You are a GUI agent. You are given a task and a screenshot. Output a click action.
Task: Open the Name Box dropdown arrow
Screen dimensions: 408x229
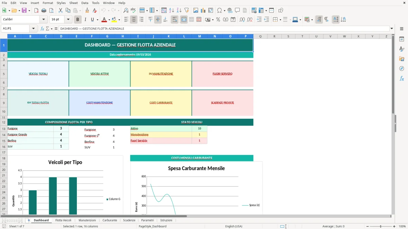[33, 28]
